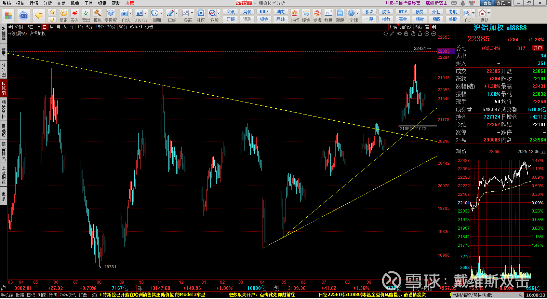Expand the 多窗 dropdown arrow
Viewport: 547px width, 299px height.
coord(192,13)
